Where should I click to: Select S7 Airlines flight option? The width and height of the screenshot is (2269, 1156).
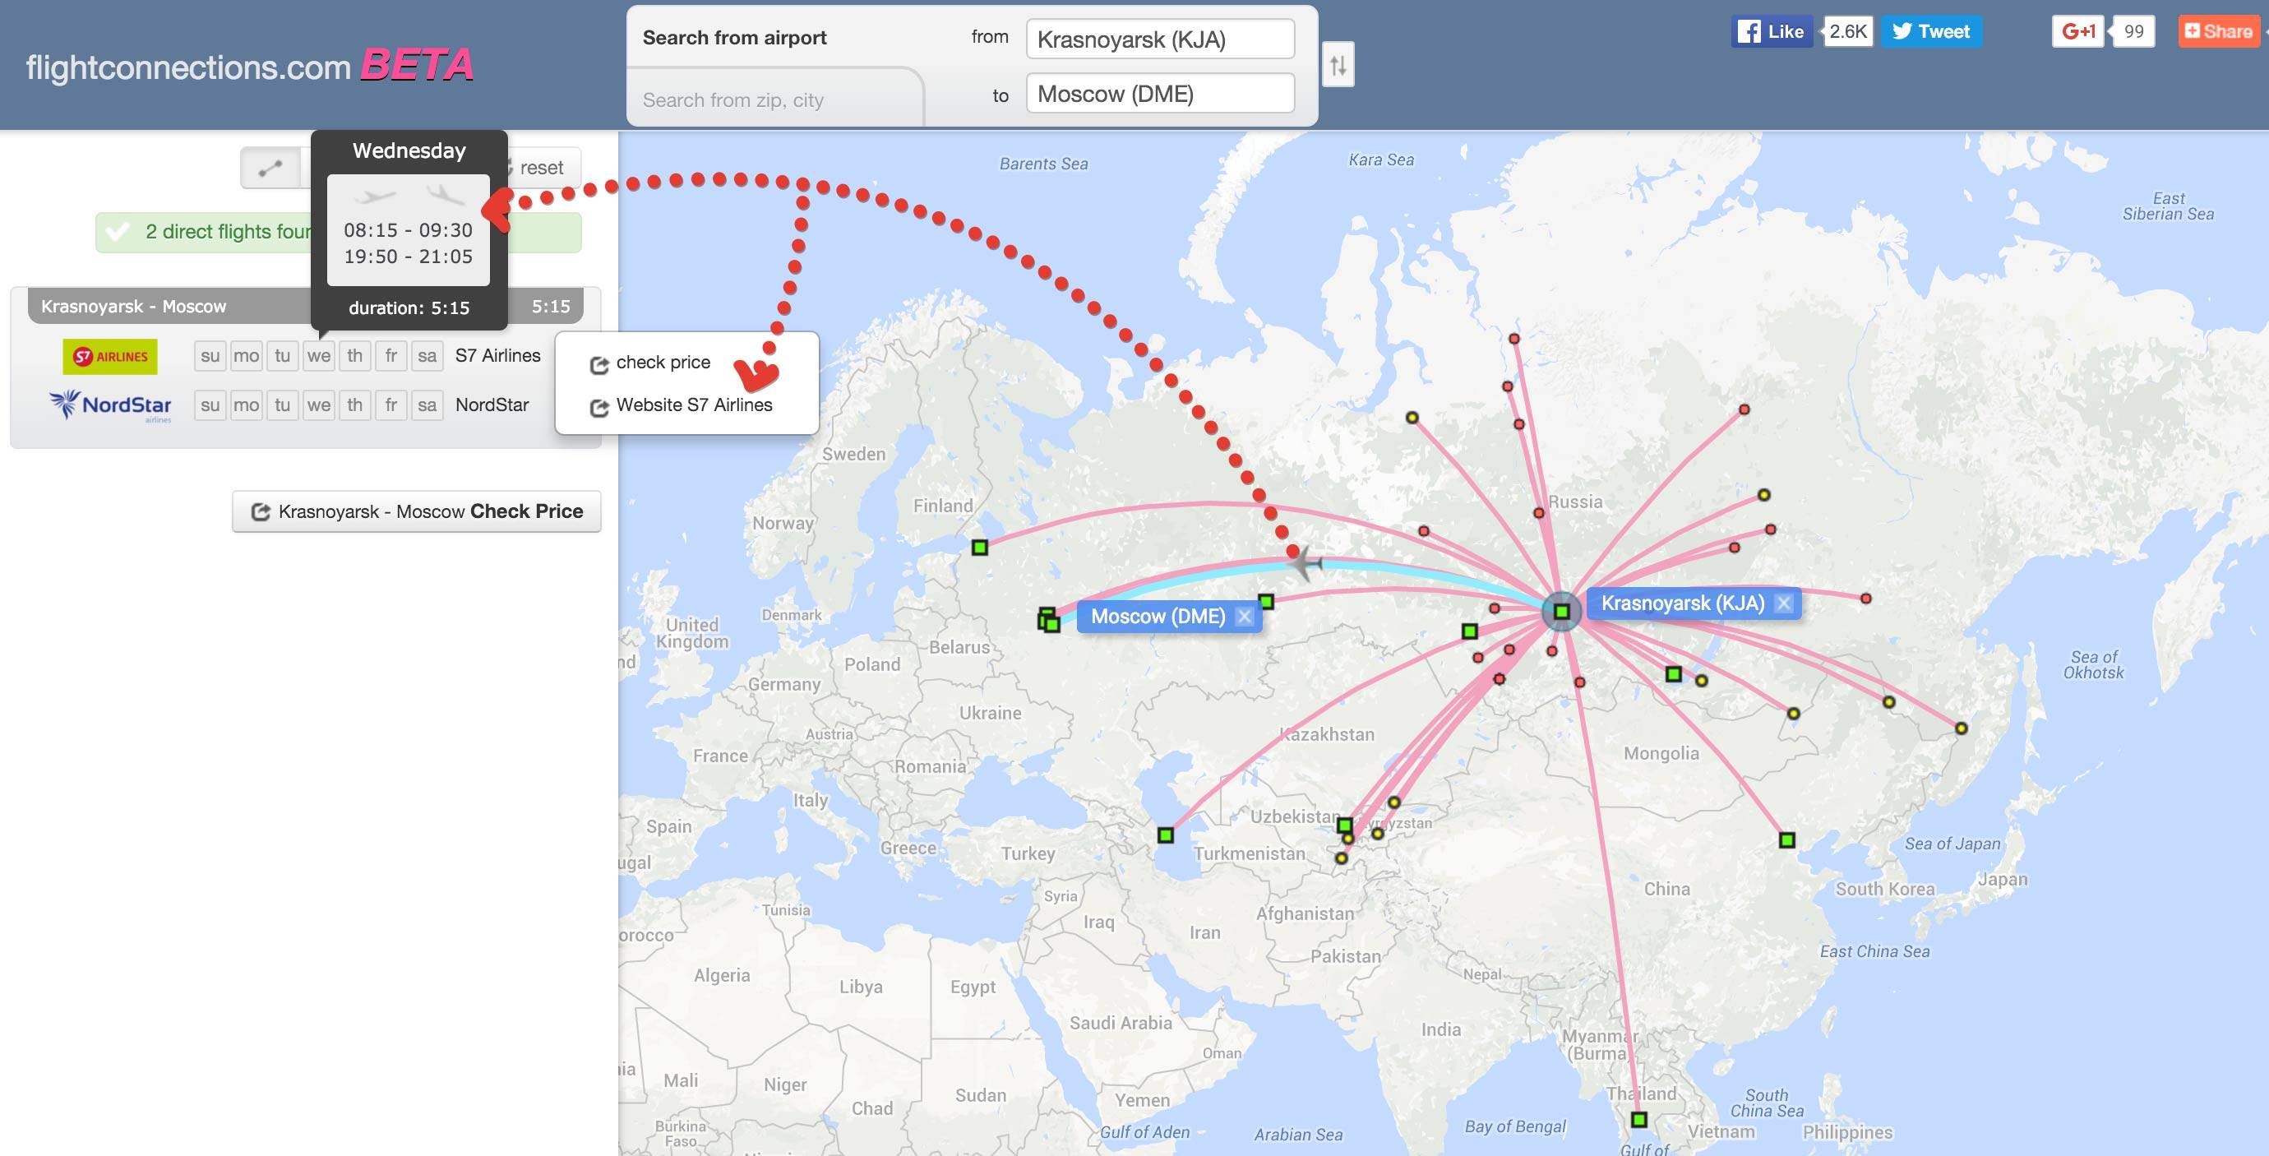click(x=112, y=354)
